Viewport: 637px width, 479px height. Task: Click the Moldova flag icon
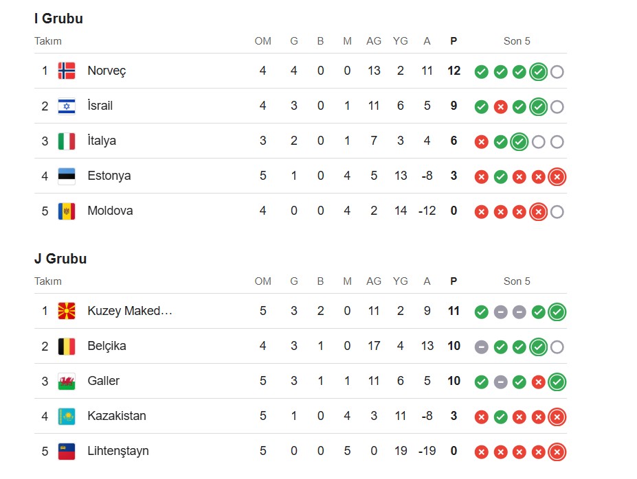[67, 211]
